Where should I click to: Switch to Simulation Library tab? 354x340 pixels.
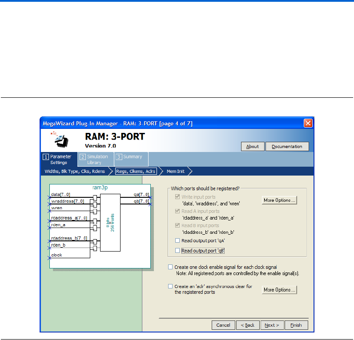[96, 159]
